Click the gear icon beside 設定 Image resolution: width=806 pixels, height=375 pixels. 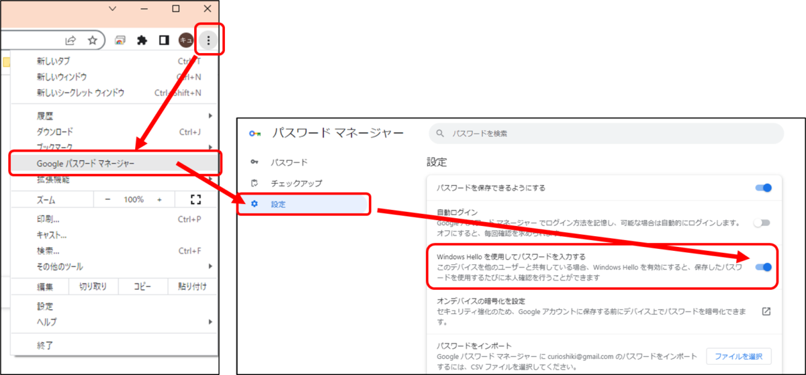pos(254,204)
